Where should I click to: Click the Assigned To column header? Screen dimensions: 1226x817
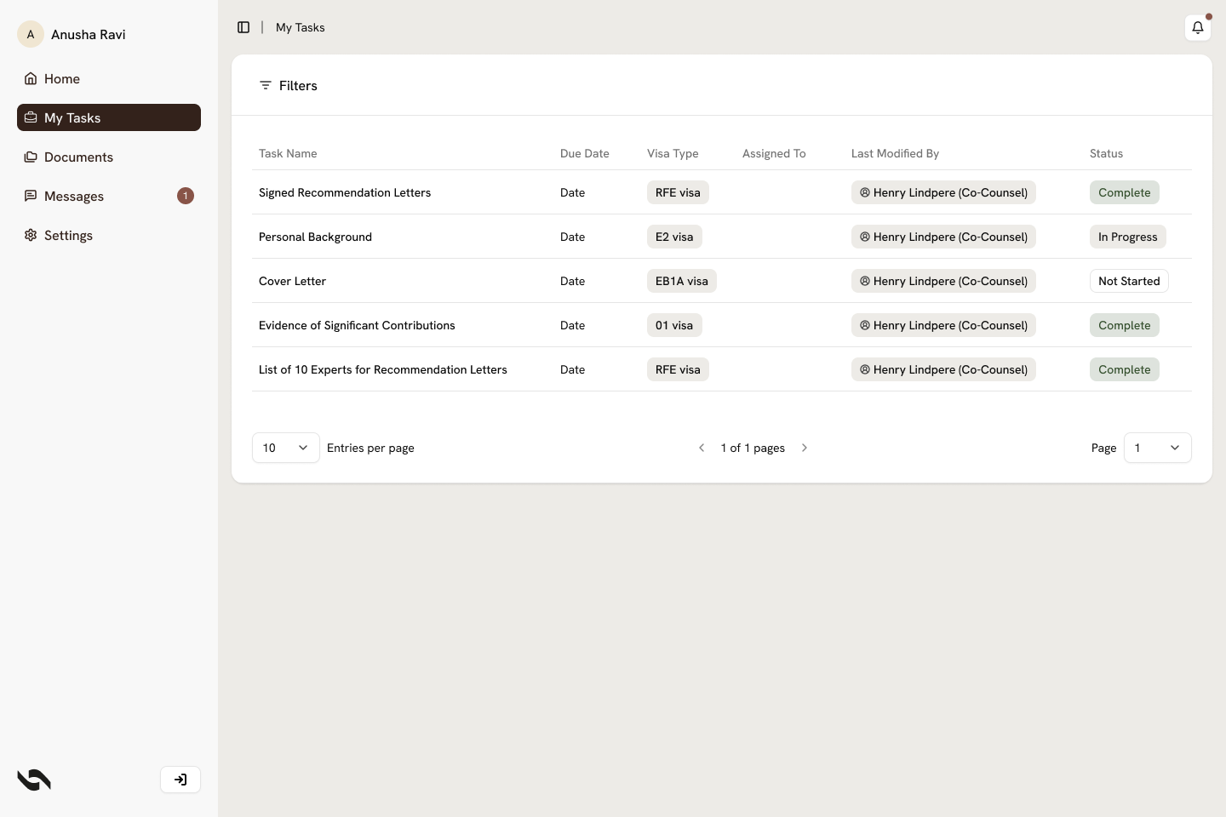(x=774, y=153)
